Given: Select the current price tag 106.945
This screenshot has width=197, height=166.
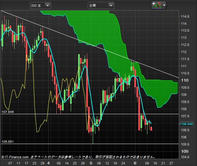Looking at the screenshot, I should [x=187, y=124].
